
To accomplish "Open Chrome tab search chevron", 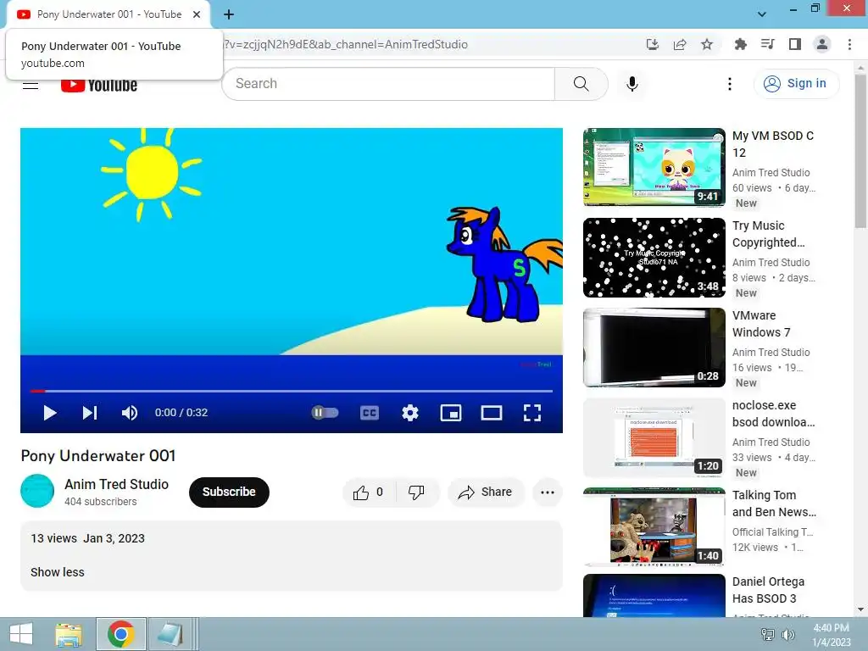I will coord(762,14).
